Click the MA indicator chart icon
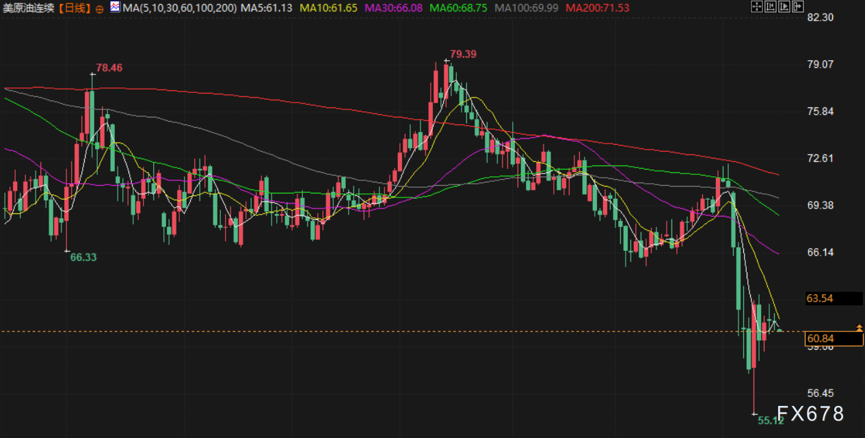The height and width of the screenshot is (438, 865). [x=114, y=8]
